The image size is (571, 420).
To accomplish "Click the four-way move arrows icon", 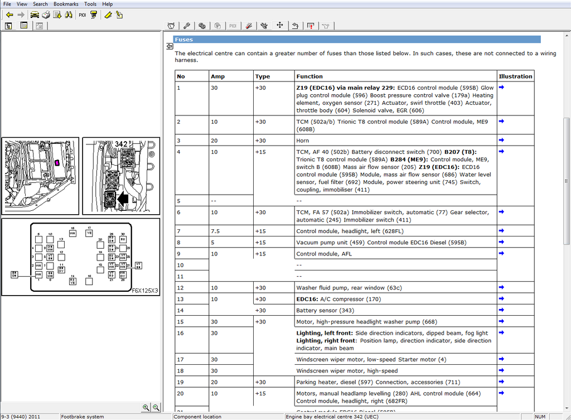I will click(280, 26).
